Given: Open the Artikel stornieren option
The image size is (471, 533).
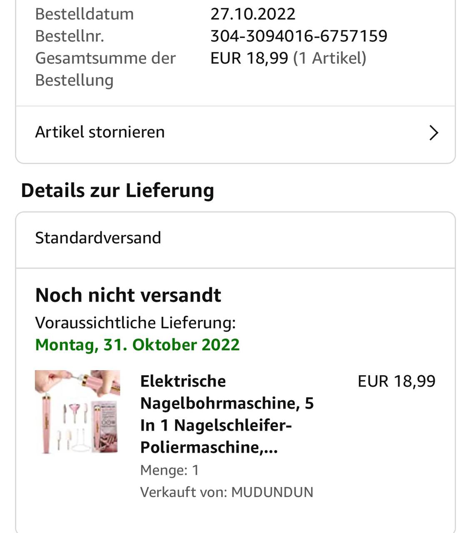Looking at the screenshot, I should tap(100, 132).
